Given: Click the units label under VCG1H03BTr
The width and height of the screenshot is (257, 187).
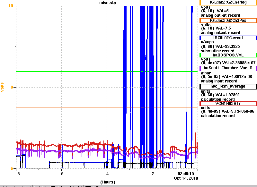Looking at the screenshot, I should [206, 108].
